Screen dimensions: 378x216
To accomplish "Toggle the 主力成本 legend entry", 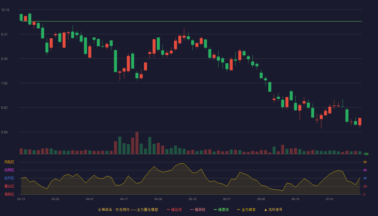I will click(246, 210).
